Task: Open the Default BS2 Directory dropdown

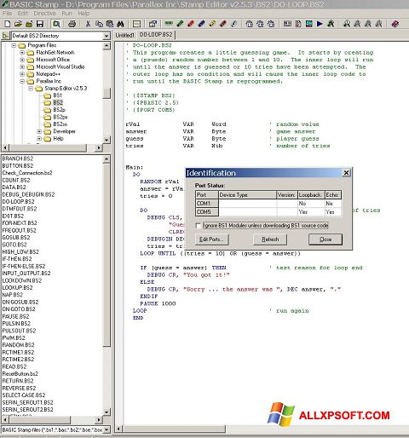Action: tap(107, 36)
